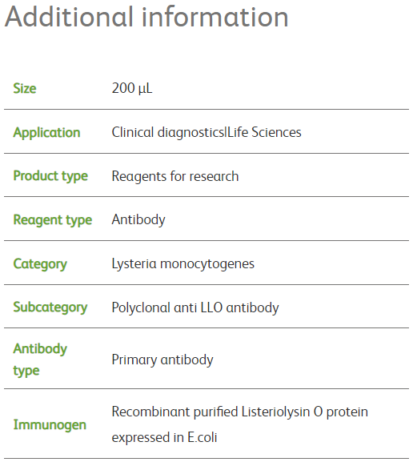Click Recombinant purified Listeriolysin O protein text
Image resolution: width=413 pixels, height=462 pixels.
(240, 412)
